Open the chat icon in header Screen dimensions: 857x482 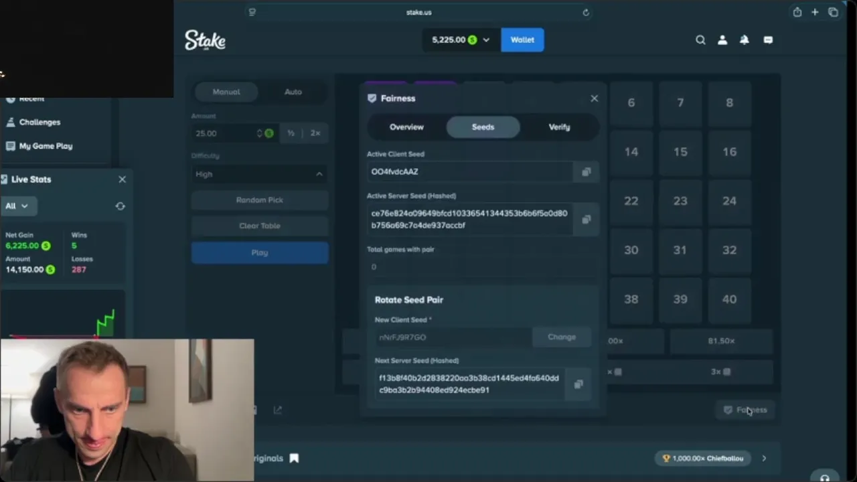[768, 40]
